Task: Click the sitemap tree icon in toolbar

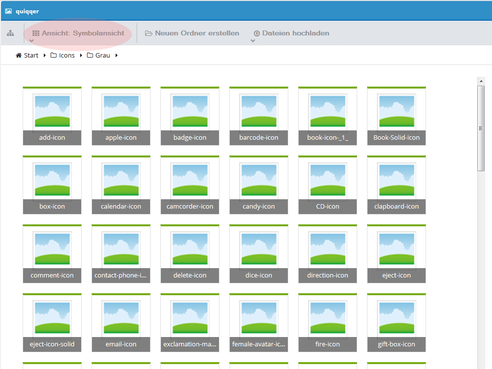Action: [10, 33]
